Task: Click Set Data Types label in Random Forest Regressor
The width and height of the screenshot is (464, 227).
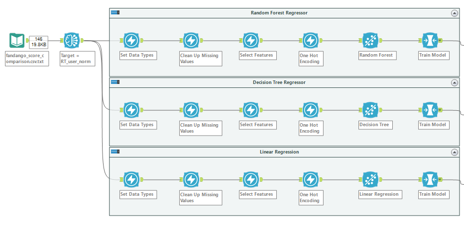Action: tap(138, 56)
